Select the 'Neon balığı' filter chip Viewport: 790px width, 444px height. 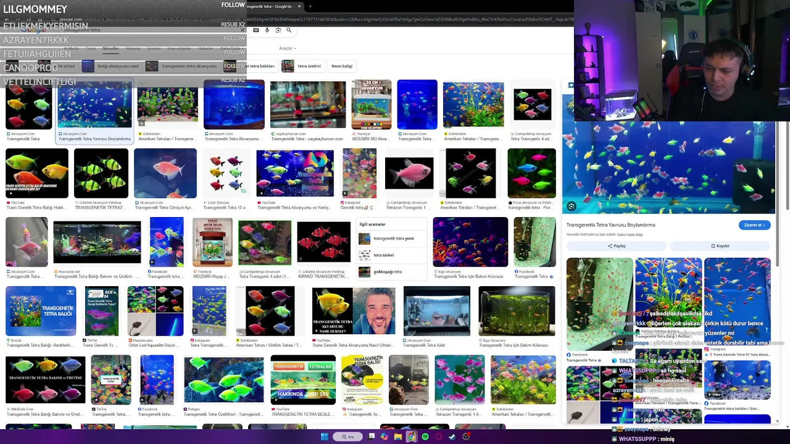tap(342, 66)
